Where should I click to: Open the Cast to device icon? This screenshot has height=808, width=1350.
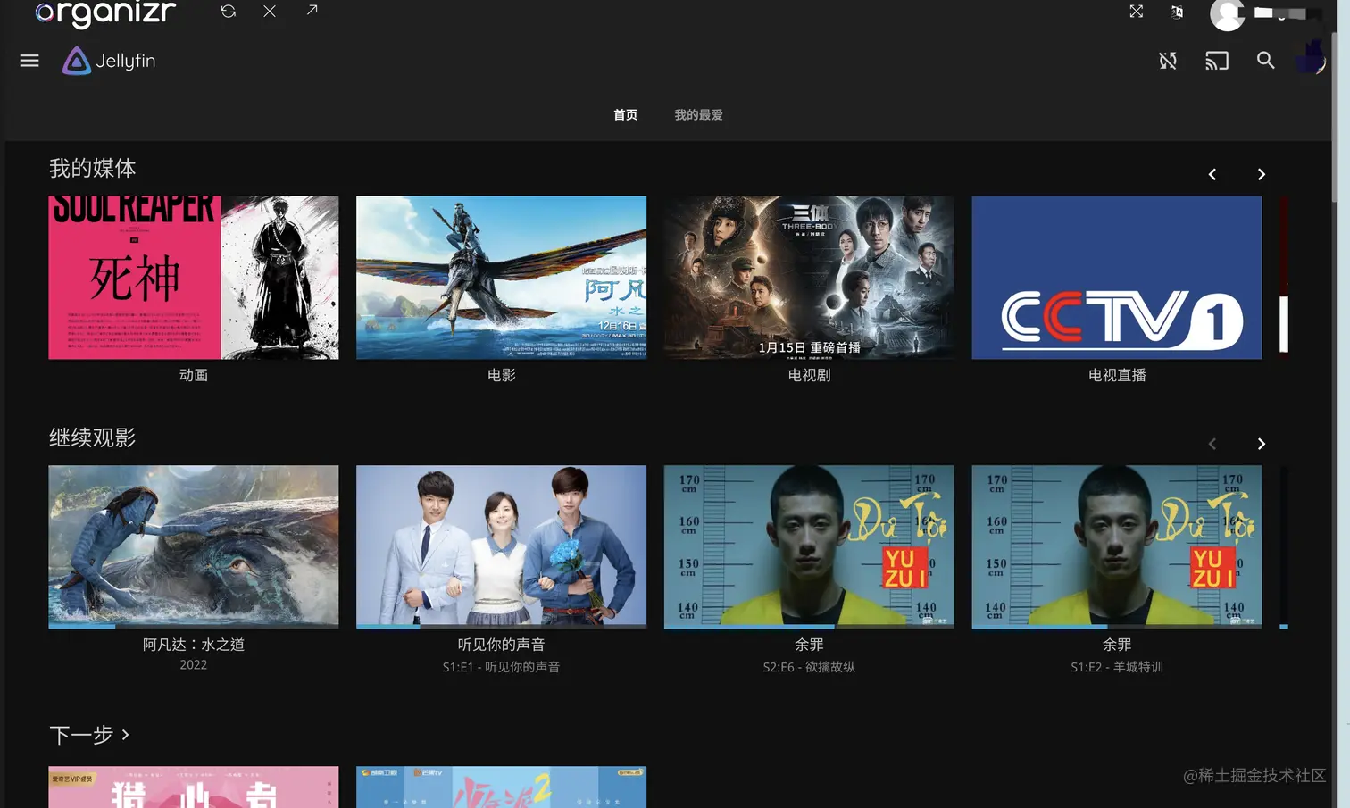coord(1217,61)
